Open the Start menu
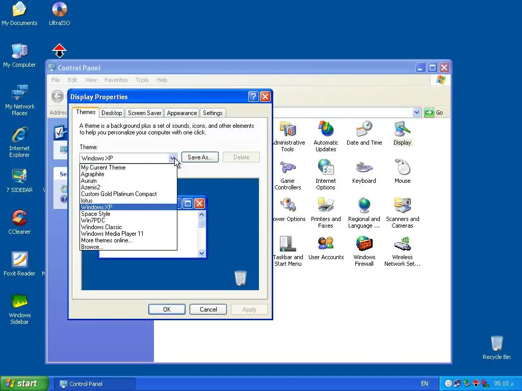522x391 pixels. click(x=23, y=383)
